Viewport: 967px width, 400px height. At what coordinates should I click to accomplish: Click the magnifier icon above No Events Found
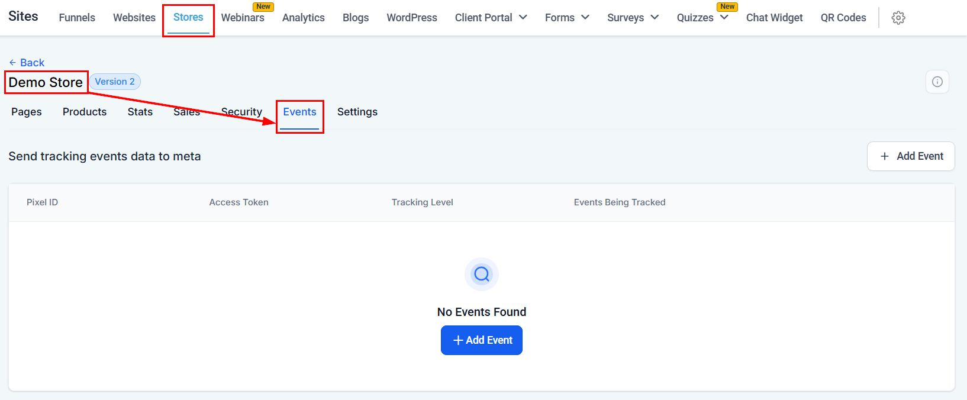tap(482, 274)
